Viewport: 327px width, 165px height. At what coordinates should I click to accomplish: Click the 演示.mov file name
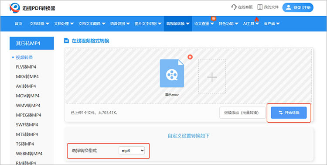pyautogui.click(x=172, y=95)
